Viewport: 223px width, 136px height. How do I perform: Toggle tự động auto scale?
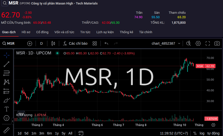[x=213, y=133]
